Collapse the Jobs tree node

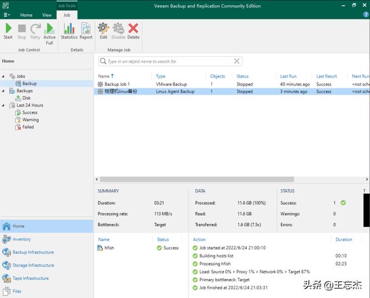coord(3,76)
